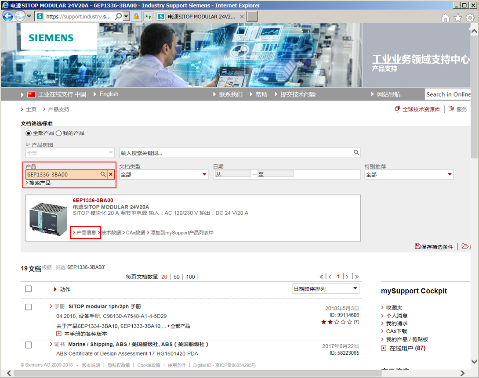479x378 pixels.
Task: Expand the 动作 actions menu
Action: [x=62, y=289]
